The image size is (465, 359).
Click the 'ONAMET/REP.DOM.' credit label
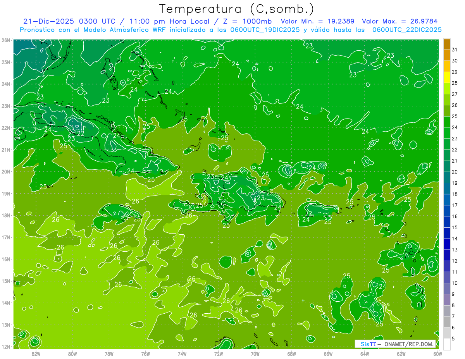[409, 344]
